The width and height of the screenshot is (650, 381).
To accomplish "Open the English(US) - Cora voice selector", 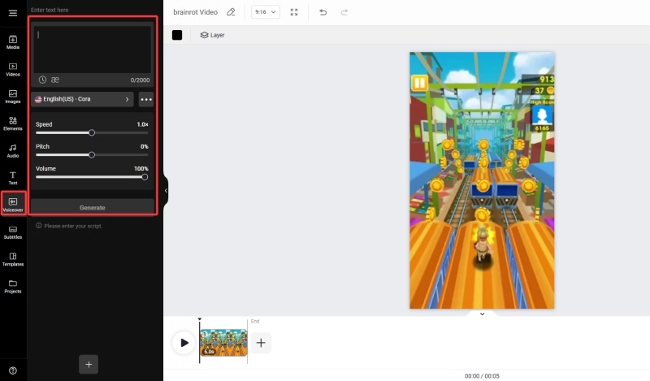I will pos(82,99).
